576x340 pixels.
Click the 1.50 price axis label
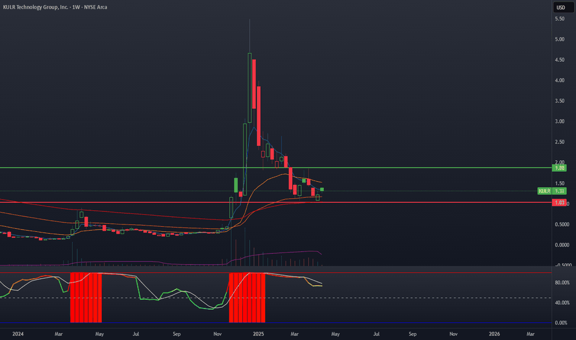click(x=560, y=184)
